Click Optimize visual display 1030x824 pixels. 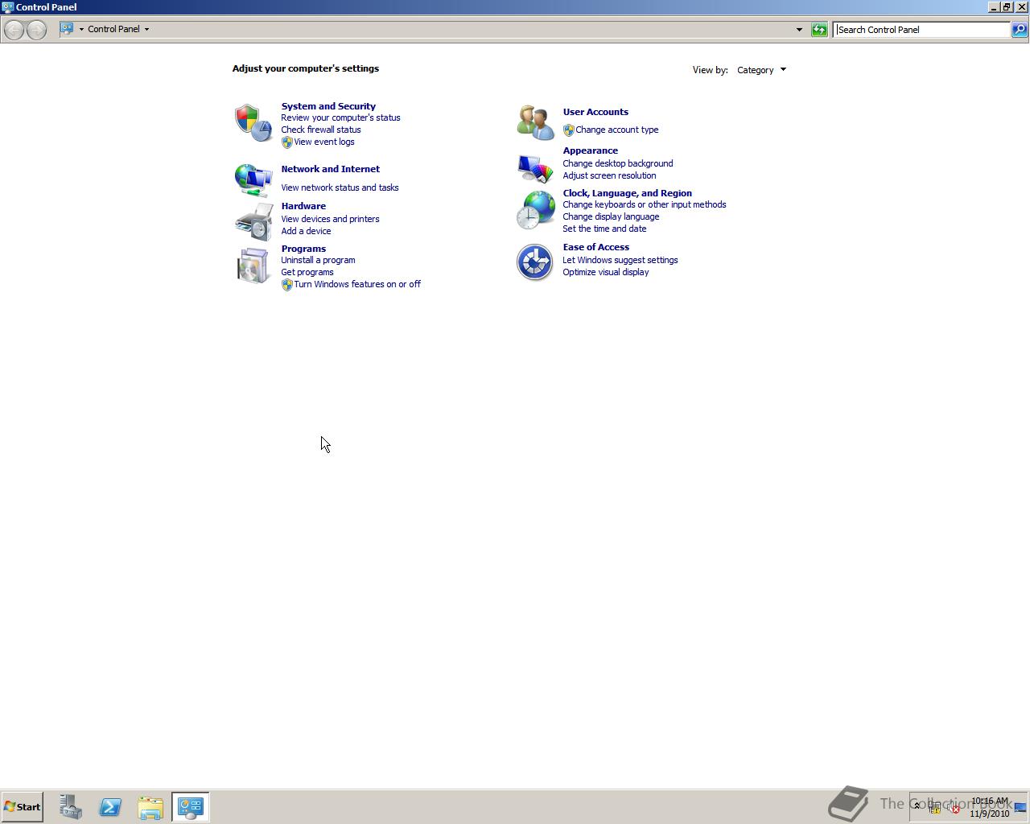[606, 272]
